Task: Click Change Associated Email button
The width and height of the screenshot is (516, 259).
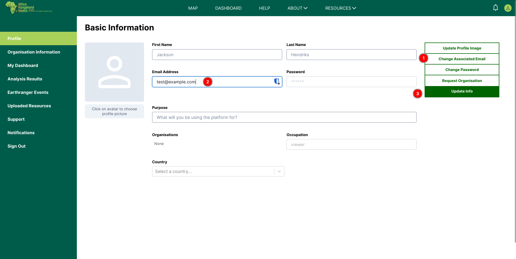Action: click(x=462, y=59)
